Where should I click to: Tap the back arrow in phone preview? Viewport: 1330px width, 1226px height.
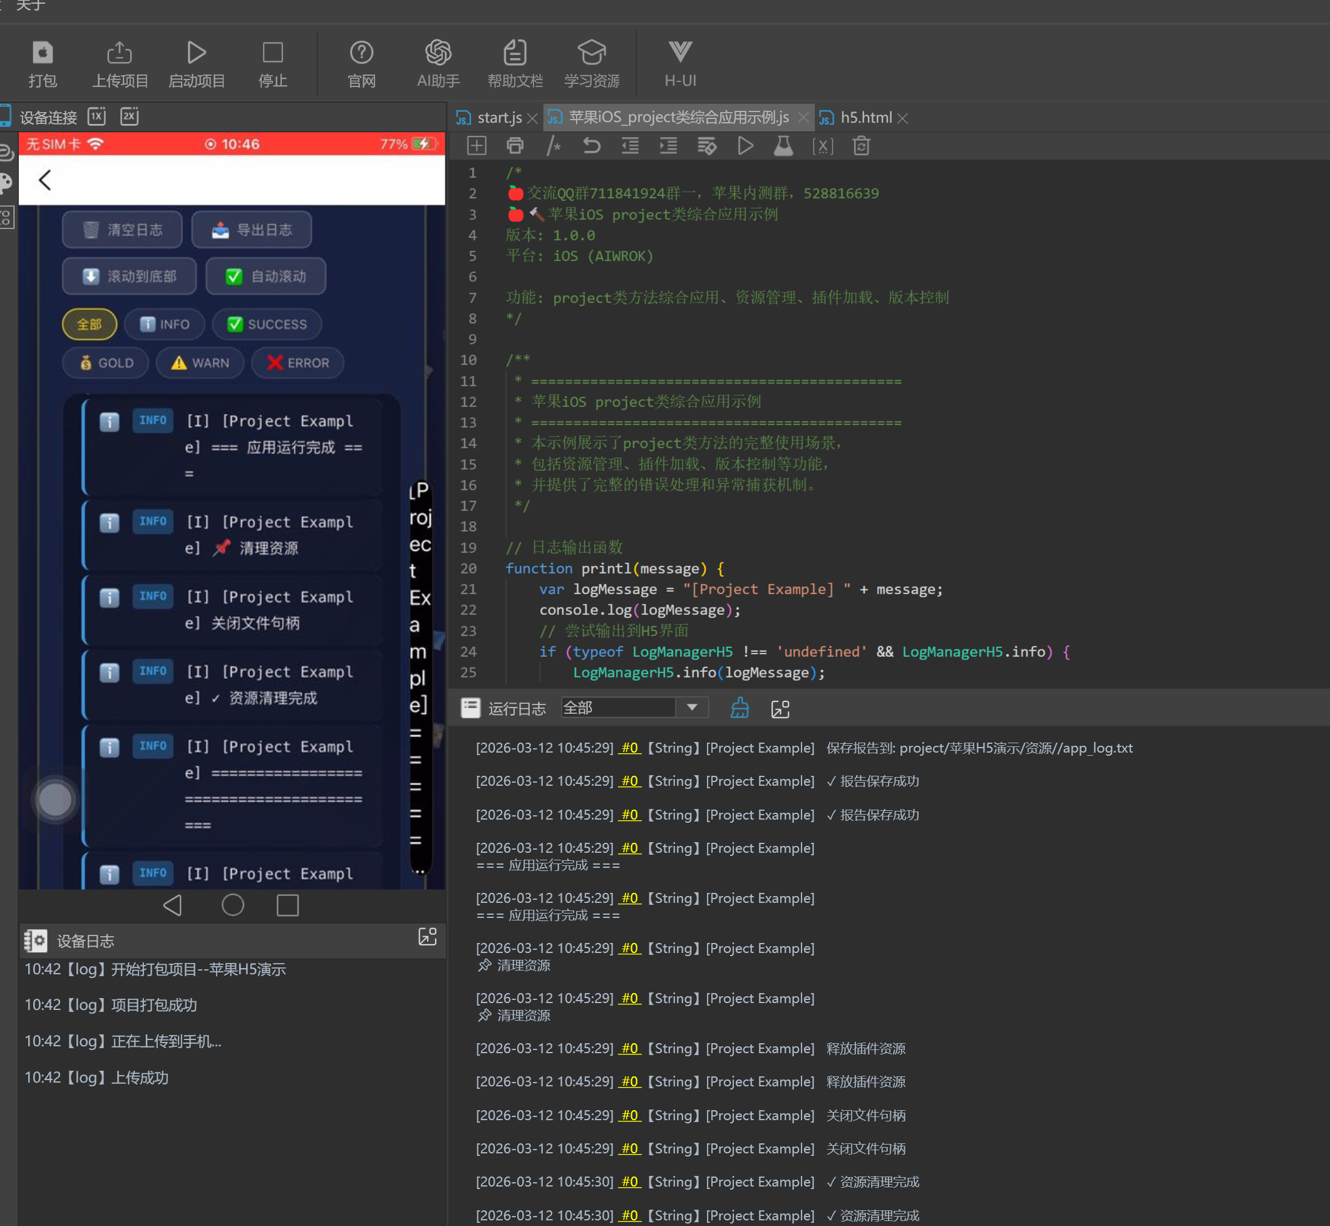45,180
